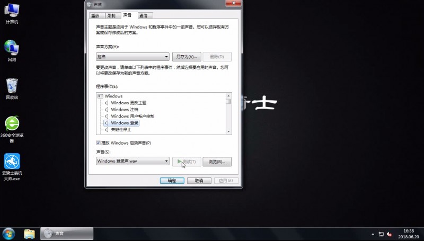This screenshot has height=241, width=424.
Task: Open the 回收站 recycle bin icon
Action: pyautogui.click(x=12, y=88)
